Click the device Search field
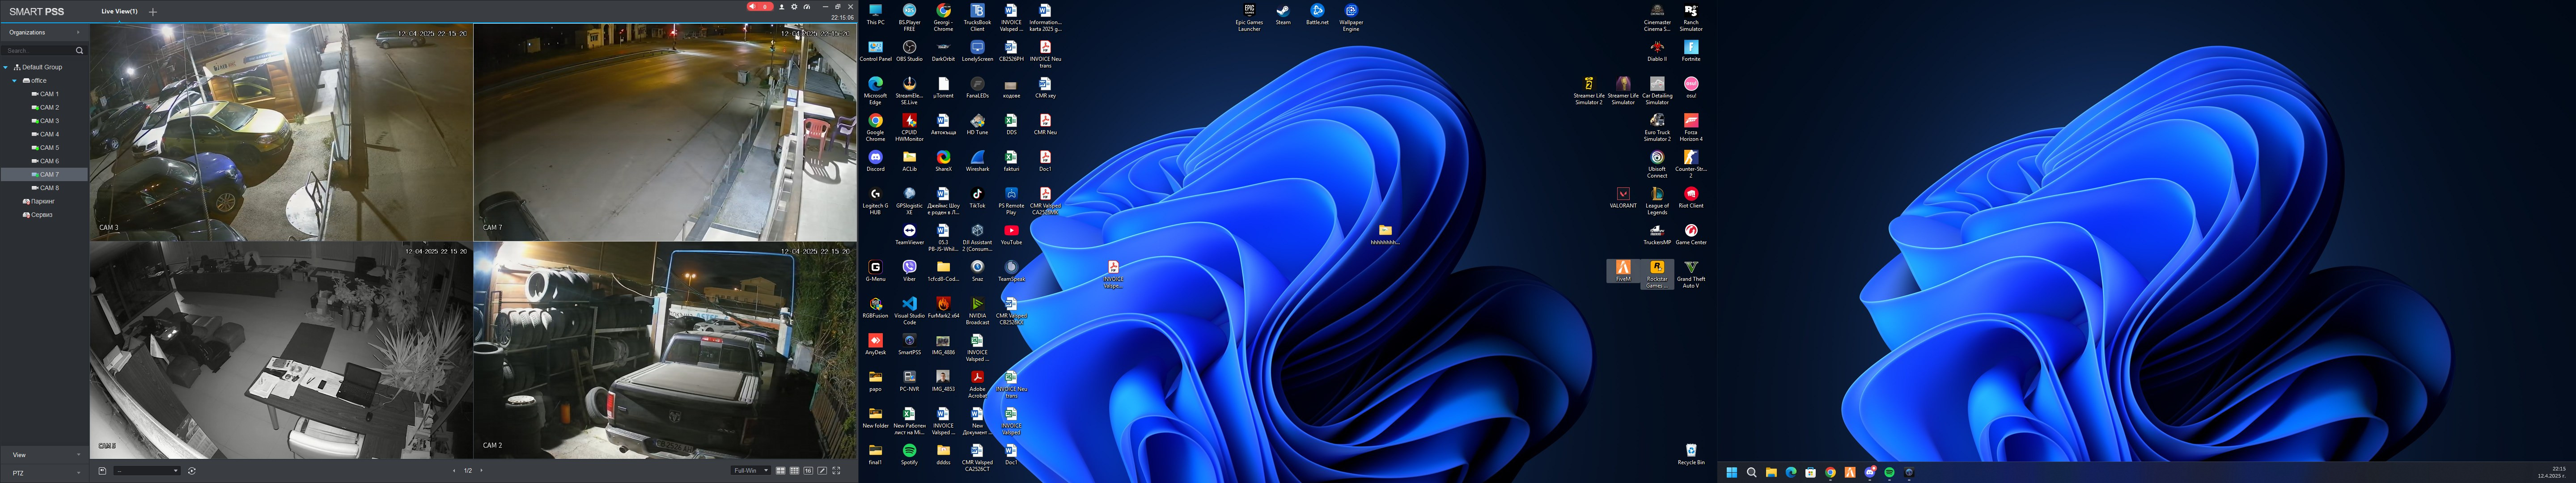The width and height of the screenshot is (2576, 483). click(x=38, y=50)
